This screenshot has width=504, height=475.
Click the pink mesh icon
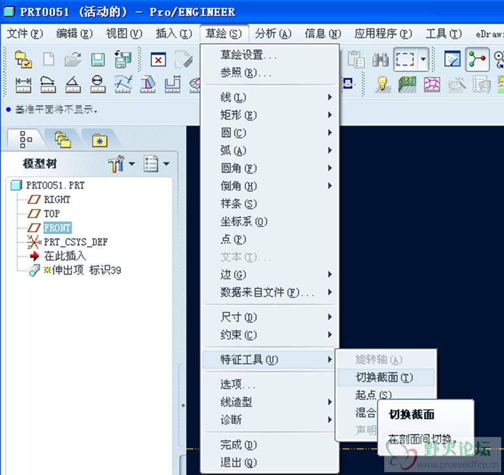[432, 84]
